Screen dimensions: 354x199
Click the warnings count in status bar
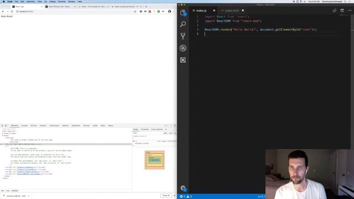(x=189, y=197)
